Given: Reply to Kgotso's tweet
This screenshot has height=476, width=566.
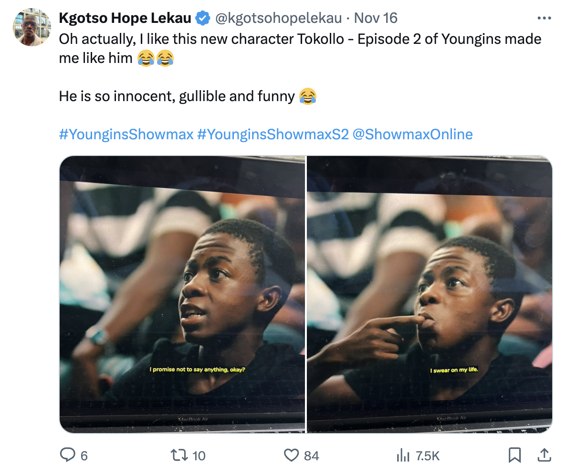Looking at the screenshot, I should point(67,455).
